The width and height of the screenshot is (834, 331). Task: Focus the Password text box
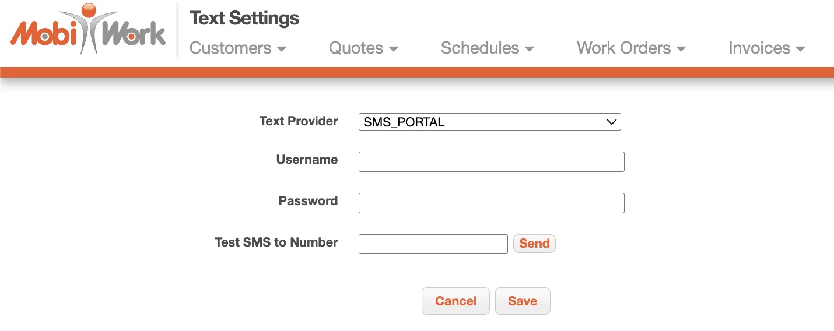[x=491, y=203]
